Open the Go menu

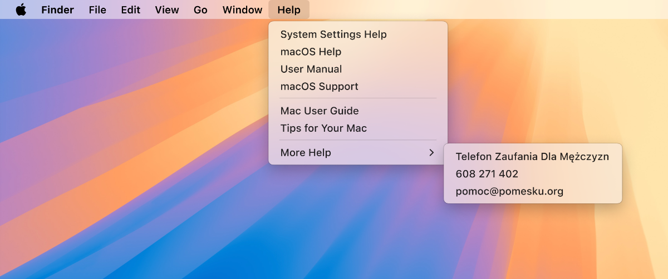[x=200, y=10]
